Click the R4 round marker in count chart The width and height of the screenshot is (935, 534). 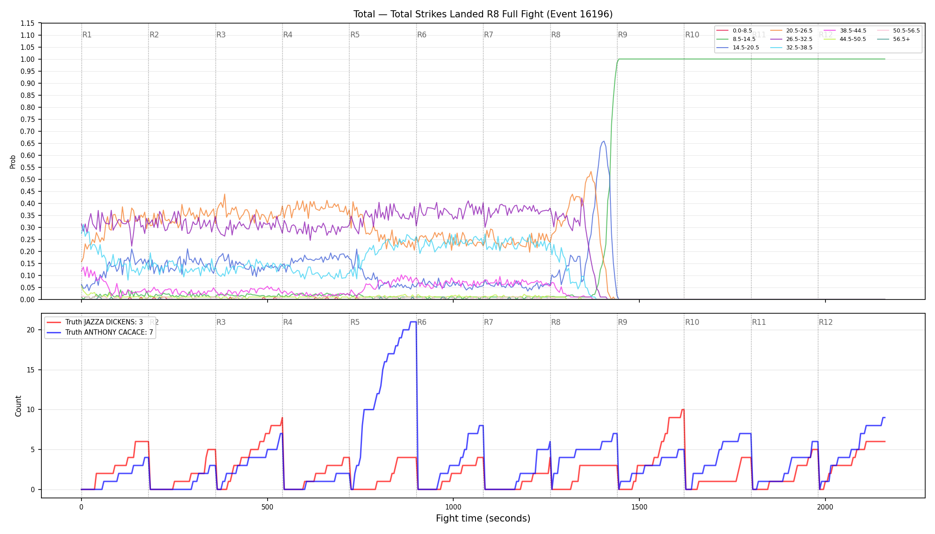pyautogui.click(x=288, y=322)
